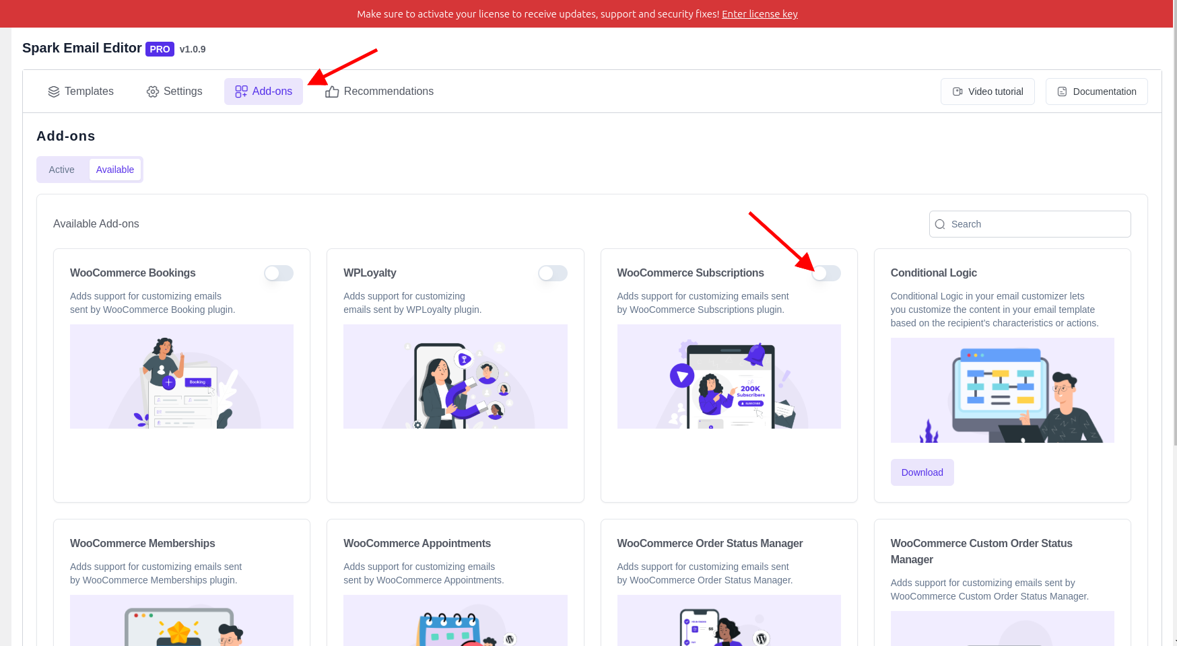1177x646 pixels.
Task: Activate the WooCommerce Subscriptions toggle
Action: click(x=826, y=273)
